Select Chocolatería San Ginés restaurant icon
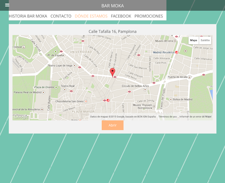 click(86, 101)
